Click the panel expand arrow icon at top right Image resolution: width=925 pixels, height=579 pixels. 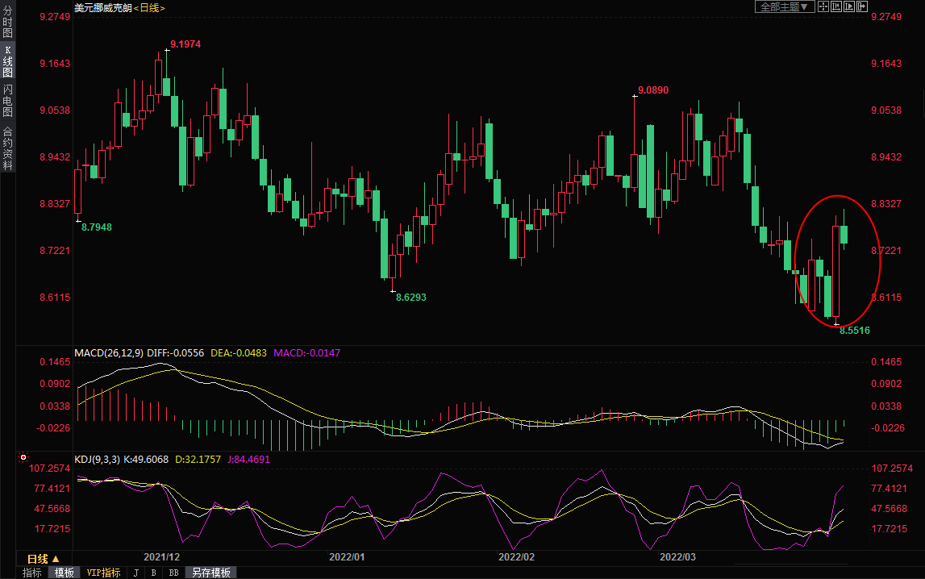click(x=862, y=6)
